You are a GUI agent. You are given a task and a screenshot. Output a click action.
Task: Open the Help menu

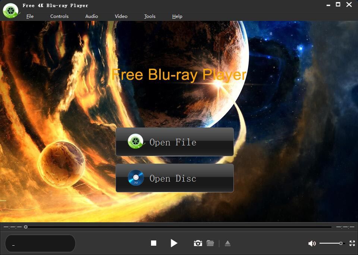point(177,16)
